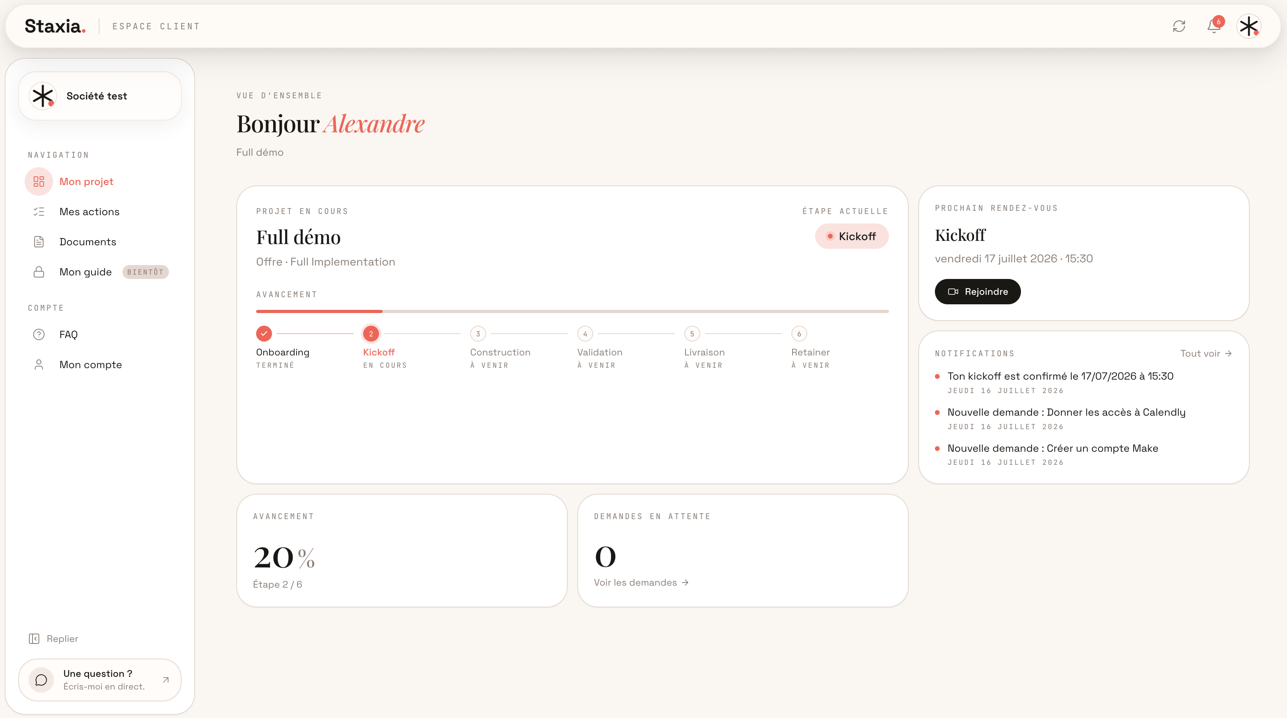This screenshot has width=1287, height=718.
Task: Click Tout voir notifications link
Action: [1206, 353]
